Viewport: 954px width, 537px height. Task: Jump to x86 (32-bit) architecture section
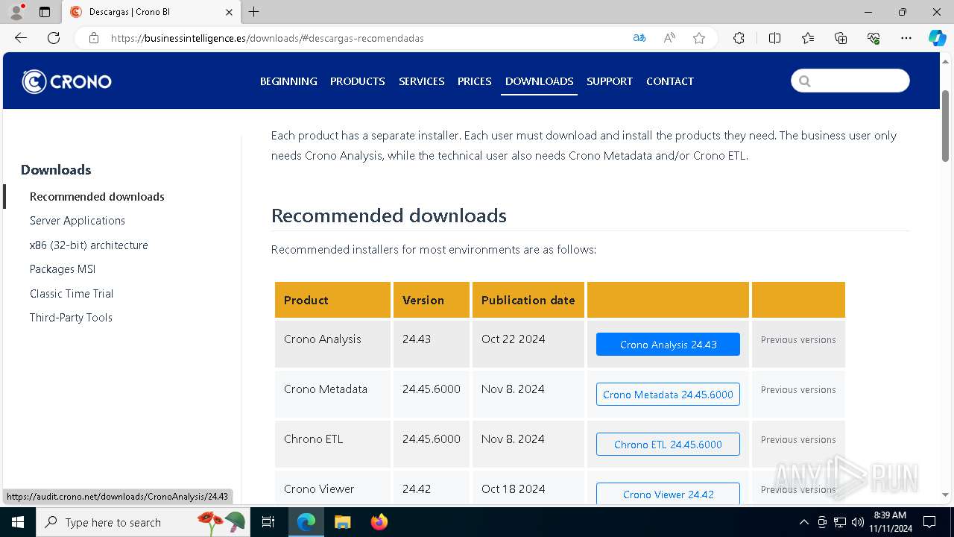click(89, 245)
